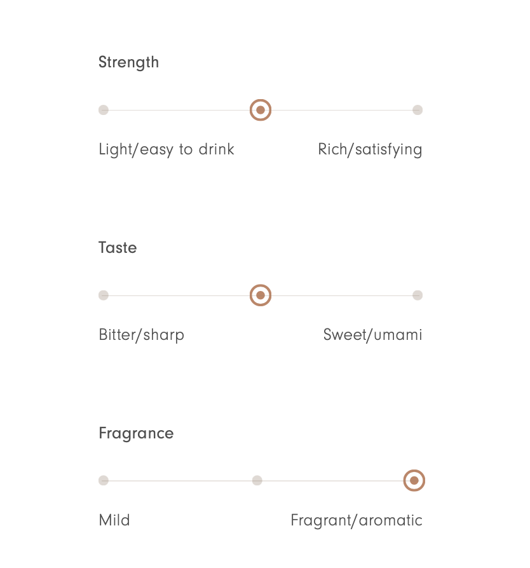Click the Light/easy to drink label
Image resolution: width=530 pixels, height=568 pixels.
(x=166, y=149)
